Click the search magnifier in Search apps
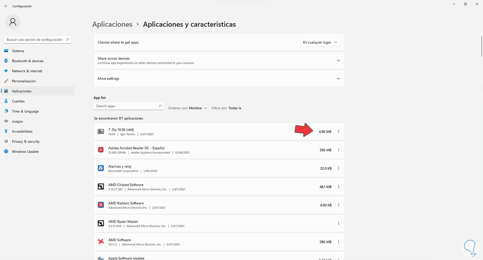 160,106
